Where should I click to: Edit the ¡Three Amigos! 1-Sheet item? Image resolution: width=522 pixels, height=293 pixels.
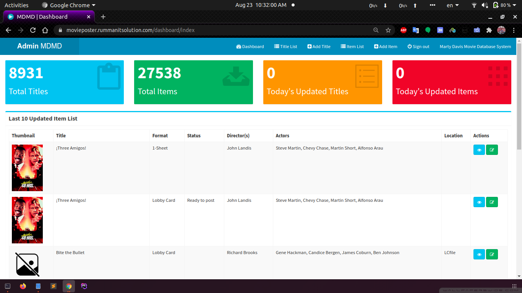point(492,150)
